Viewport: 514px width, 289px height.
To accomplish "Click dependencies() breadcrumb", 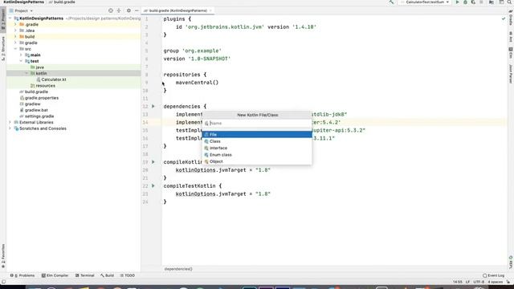I will [178, 269].
